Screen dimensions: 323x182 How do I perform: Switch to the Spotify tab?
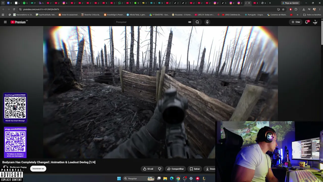pos(25,3)
